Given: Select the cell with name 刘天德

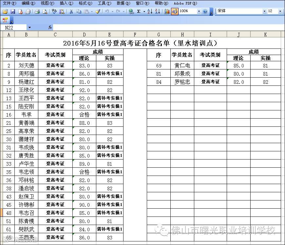Looking at the screenshot, I should pyautogui.click(x=26, y=66).
